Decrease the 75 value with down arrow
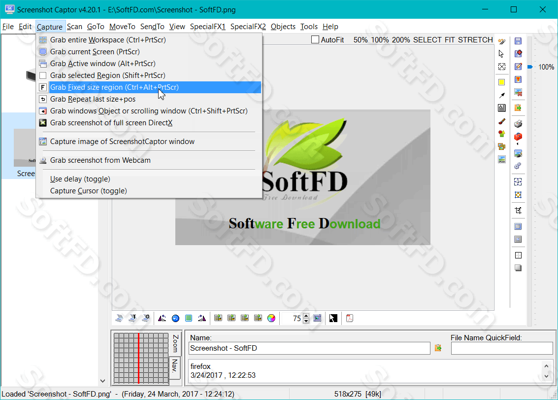This screenshot has width=558, height=400. tap(306, 321)
